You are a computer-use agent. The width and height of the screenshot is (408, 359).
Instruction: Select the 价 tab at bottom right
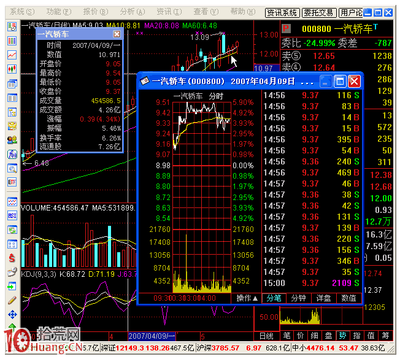point(301,336)
